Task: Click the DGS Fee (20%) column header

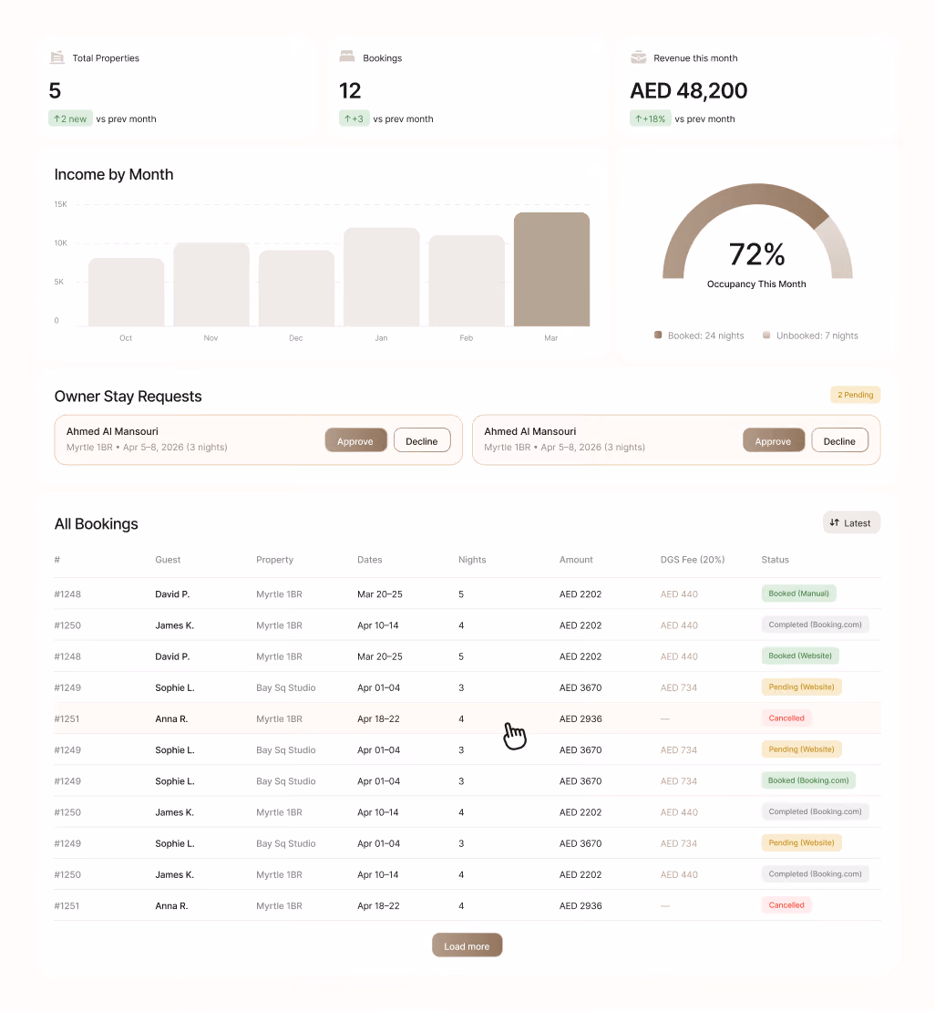Action: [693, 560]
